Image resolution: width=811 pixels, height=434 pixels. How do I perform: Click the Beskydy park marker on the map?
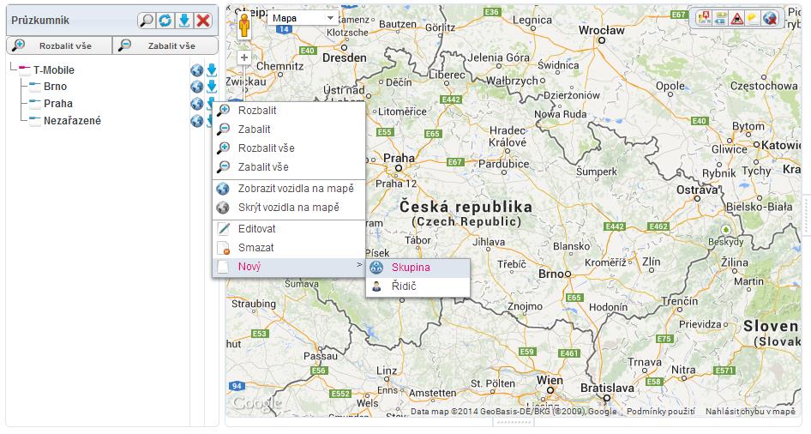[726, 229]
